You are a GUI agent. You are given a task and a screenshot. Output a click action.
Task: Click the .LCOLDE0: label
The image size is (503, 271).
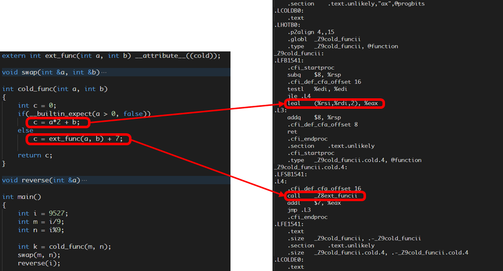click(x=289, y=260)
